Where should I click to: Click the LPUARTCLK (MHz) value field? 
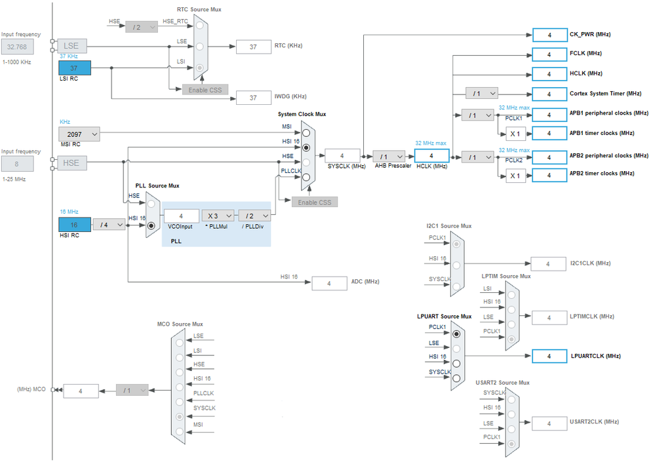click(549, 356)
